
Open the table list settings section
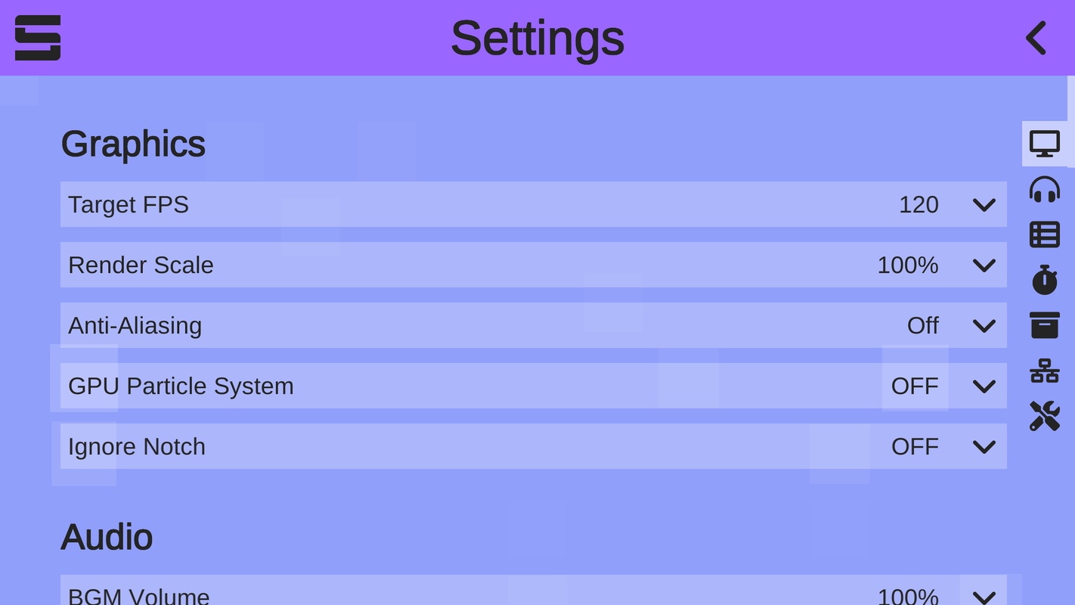pyautogui.click(x=1045, y=234)
